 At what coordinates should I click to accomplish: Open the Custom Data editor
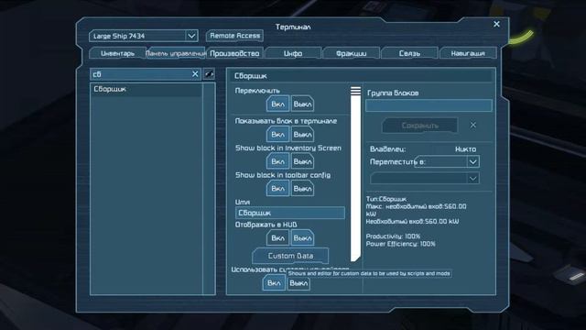coord(290,256)
